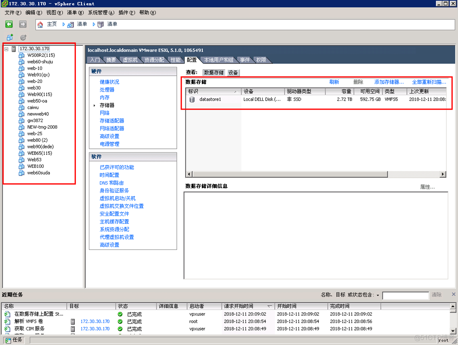Open the 时间配置 software link
Viewport: 458px width, 345px height.
[109, 175]
